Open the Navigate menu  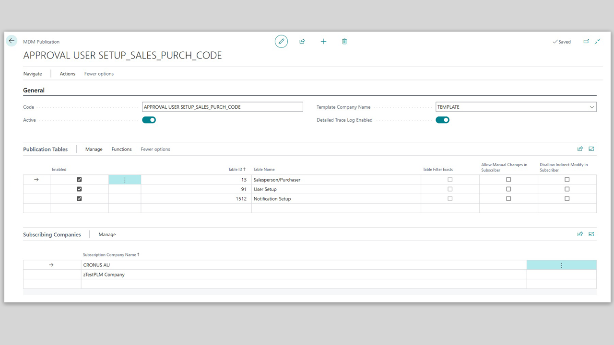pyautogui.click(x=33, y=74)
